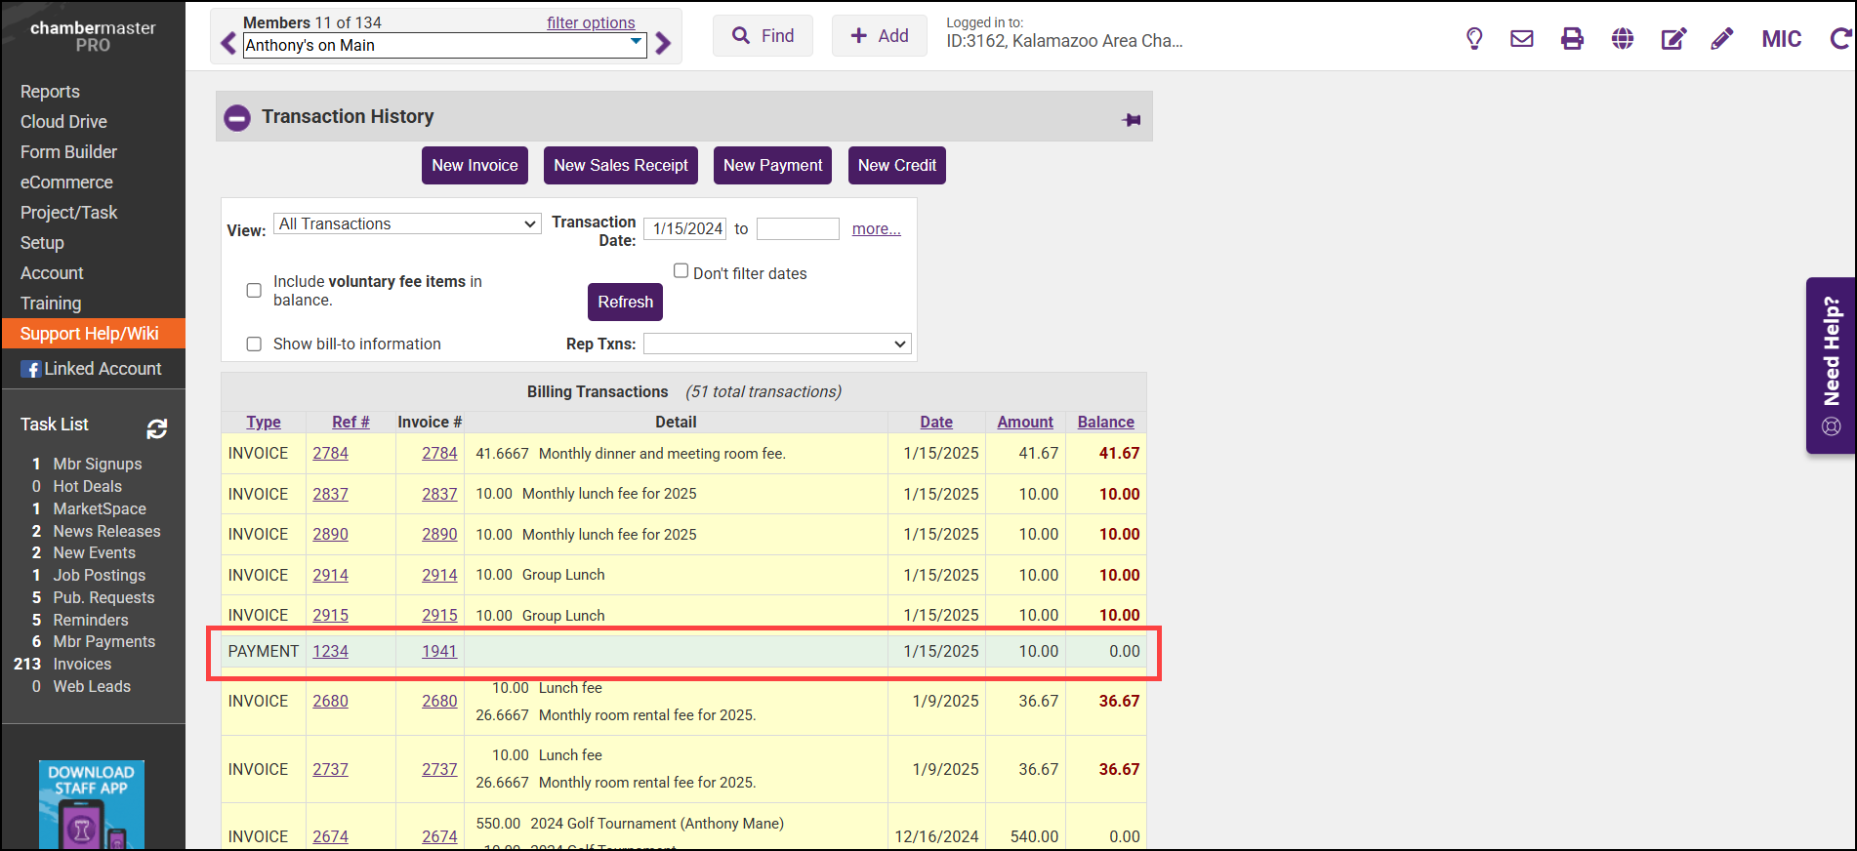The height and width of the screenshot is (851, 1857).
Task: Go to the previous member arrow
Action: [228, 44]
